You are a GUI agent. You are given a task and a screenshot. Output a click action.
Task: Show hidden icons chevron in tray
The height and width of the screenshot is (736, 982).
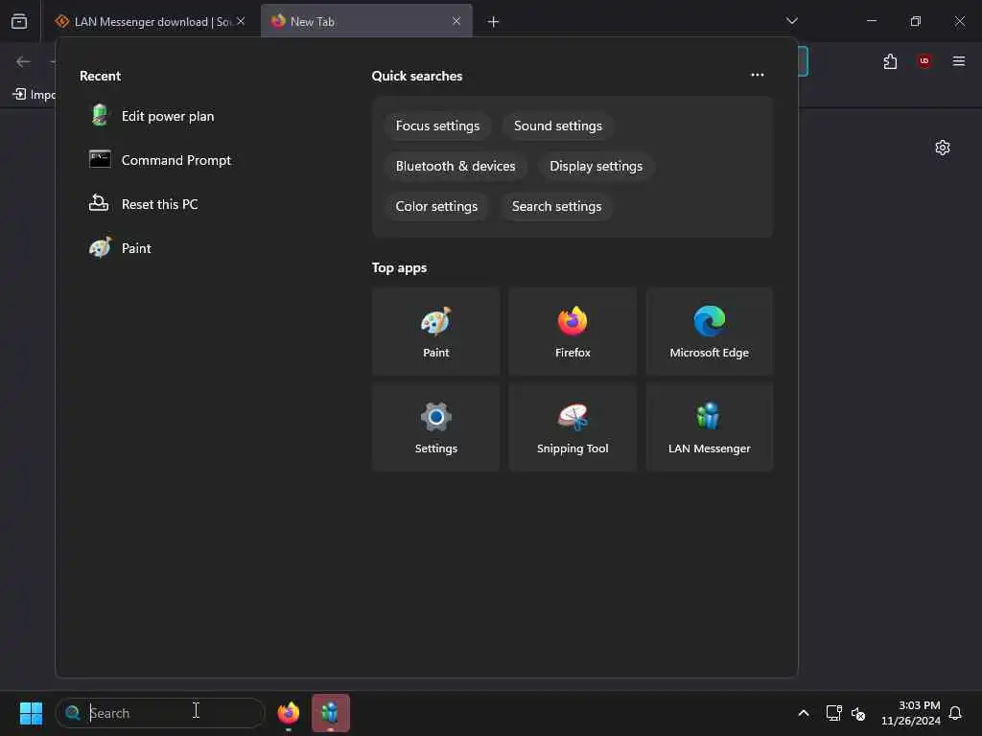[x=804, y=713]
